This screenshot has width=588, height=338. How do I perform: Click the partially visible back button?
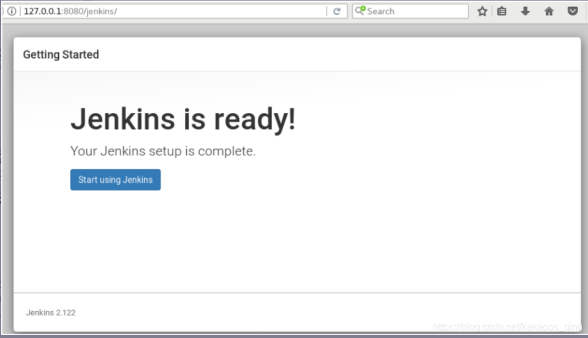[x=2, y=11]
